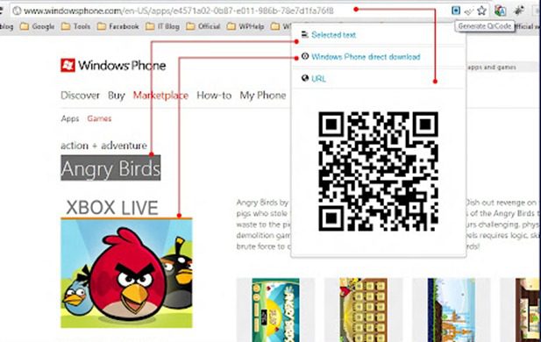Screen dimensions: 541x342
Task: Open the My Phone section
Action: tap(263, 96)
